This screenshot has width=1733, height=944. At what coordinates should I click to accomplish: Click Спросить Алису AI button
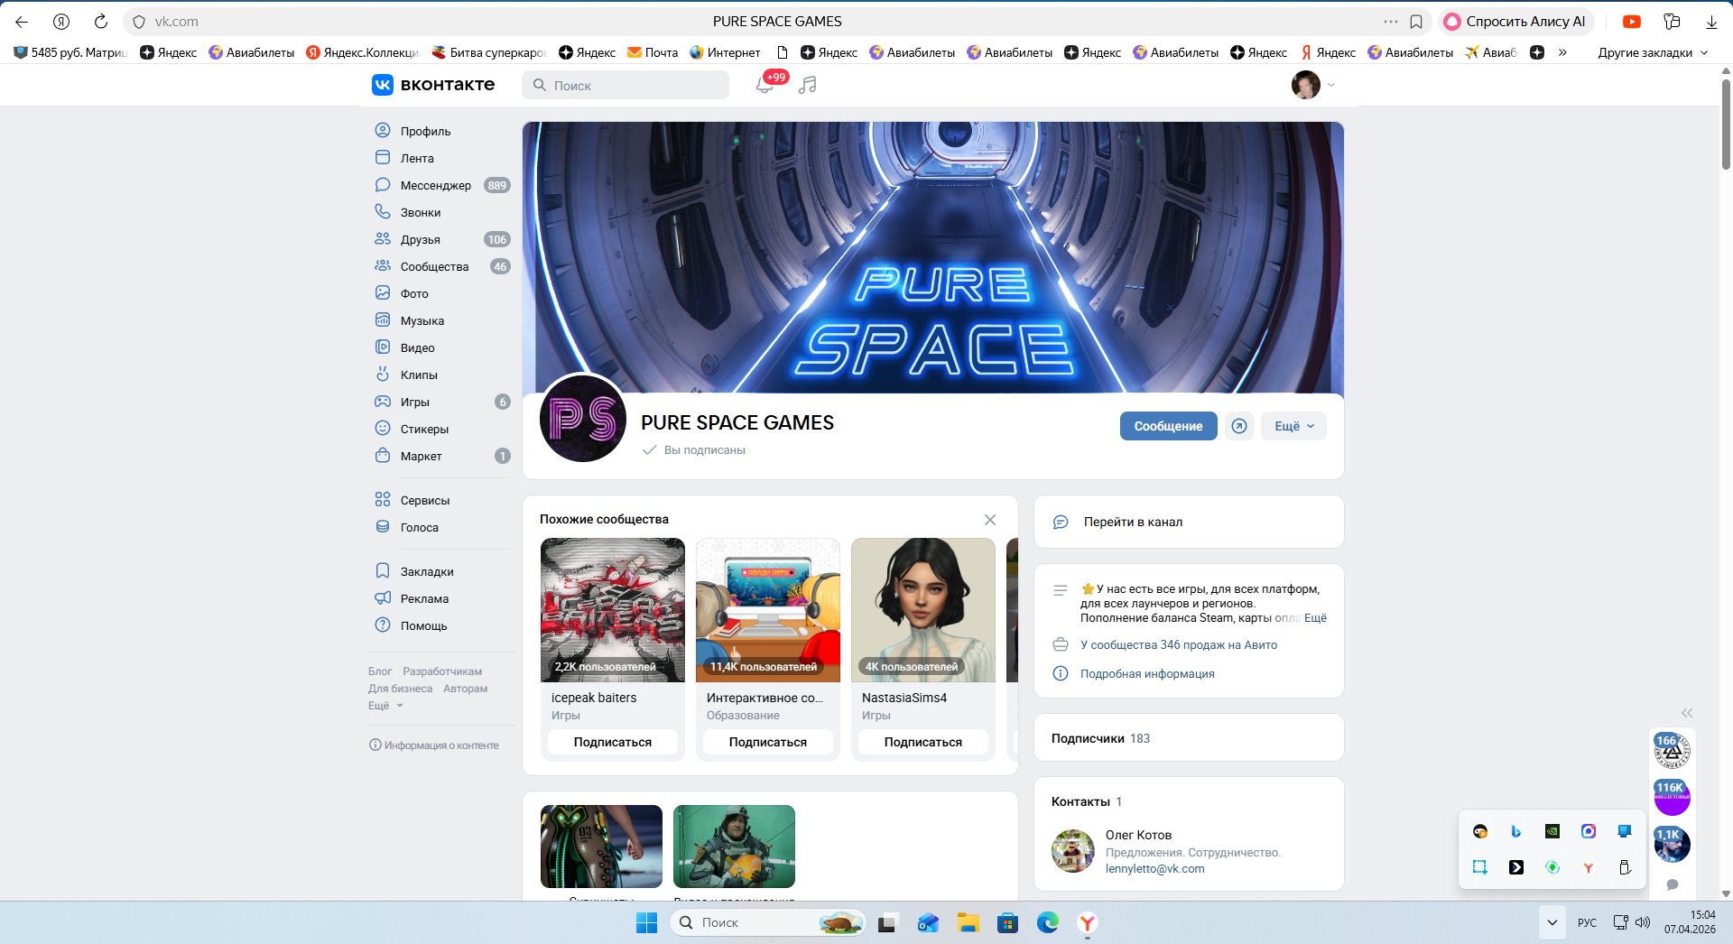click(x=1516, y=22)
